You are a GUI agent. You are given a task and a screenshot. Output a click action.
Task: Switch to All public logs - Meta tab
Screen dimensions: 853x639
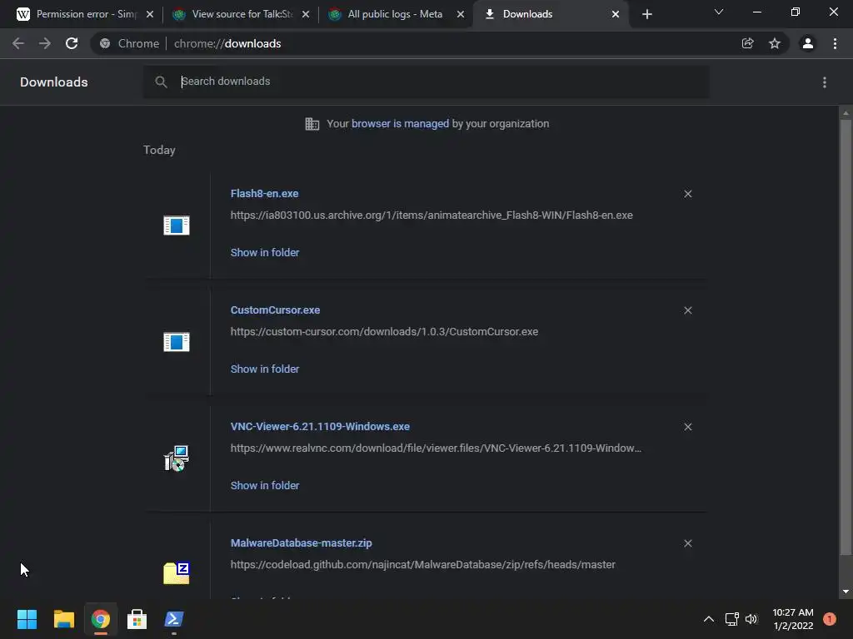(x=395, y=14)
